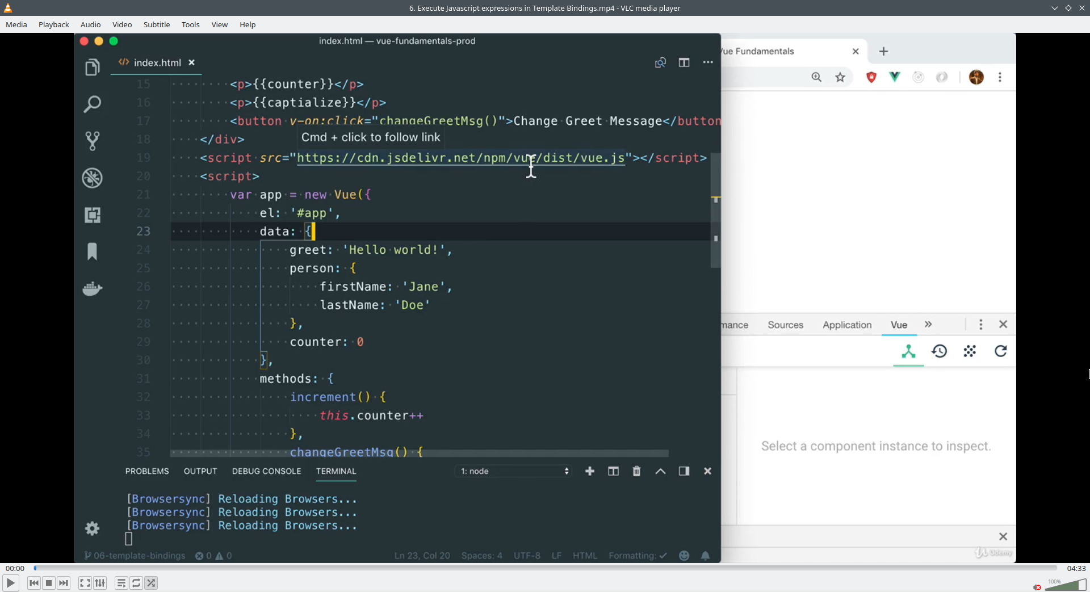The width and height of the screenshot is (1090, 592).
Task: Open the Chrome profile avatar
Action: click(x=976, y=77)
